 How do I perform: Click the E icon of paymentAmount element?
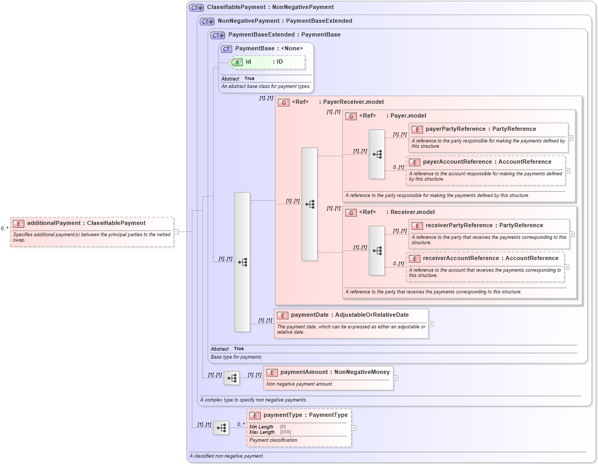(x=272, y=372)
